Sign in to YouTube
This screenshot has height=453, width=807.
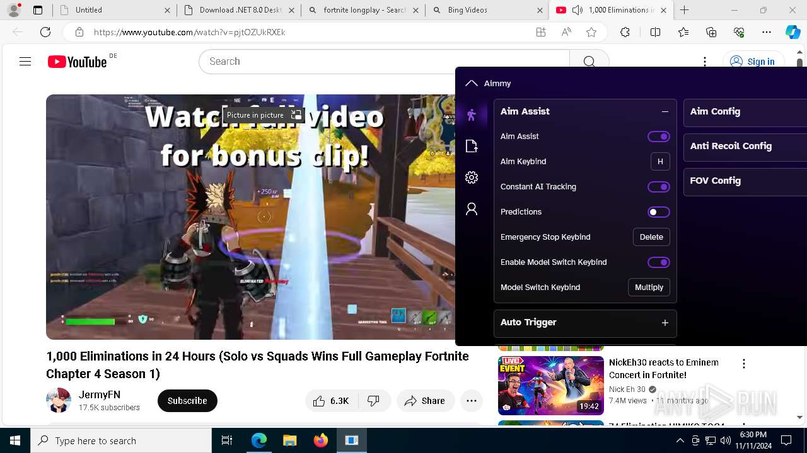point(753,61)
